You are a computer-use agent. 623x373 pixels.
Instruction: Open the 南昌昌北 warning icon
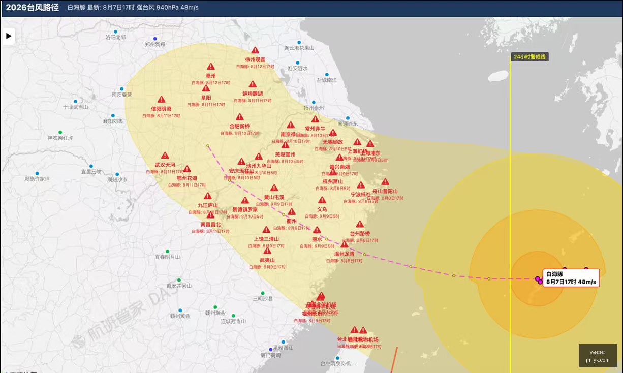click(210, 215)
